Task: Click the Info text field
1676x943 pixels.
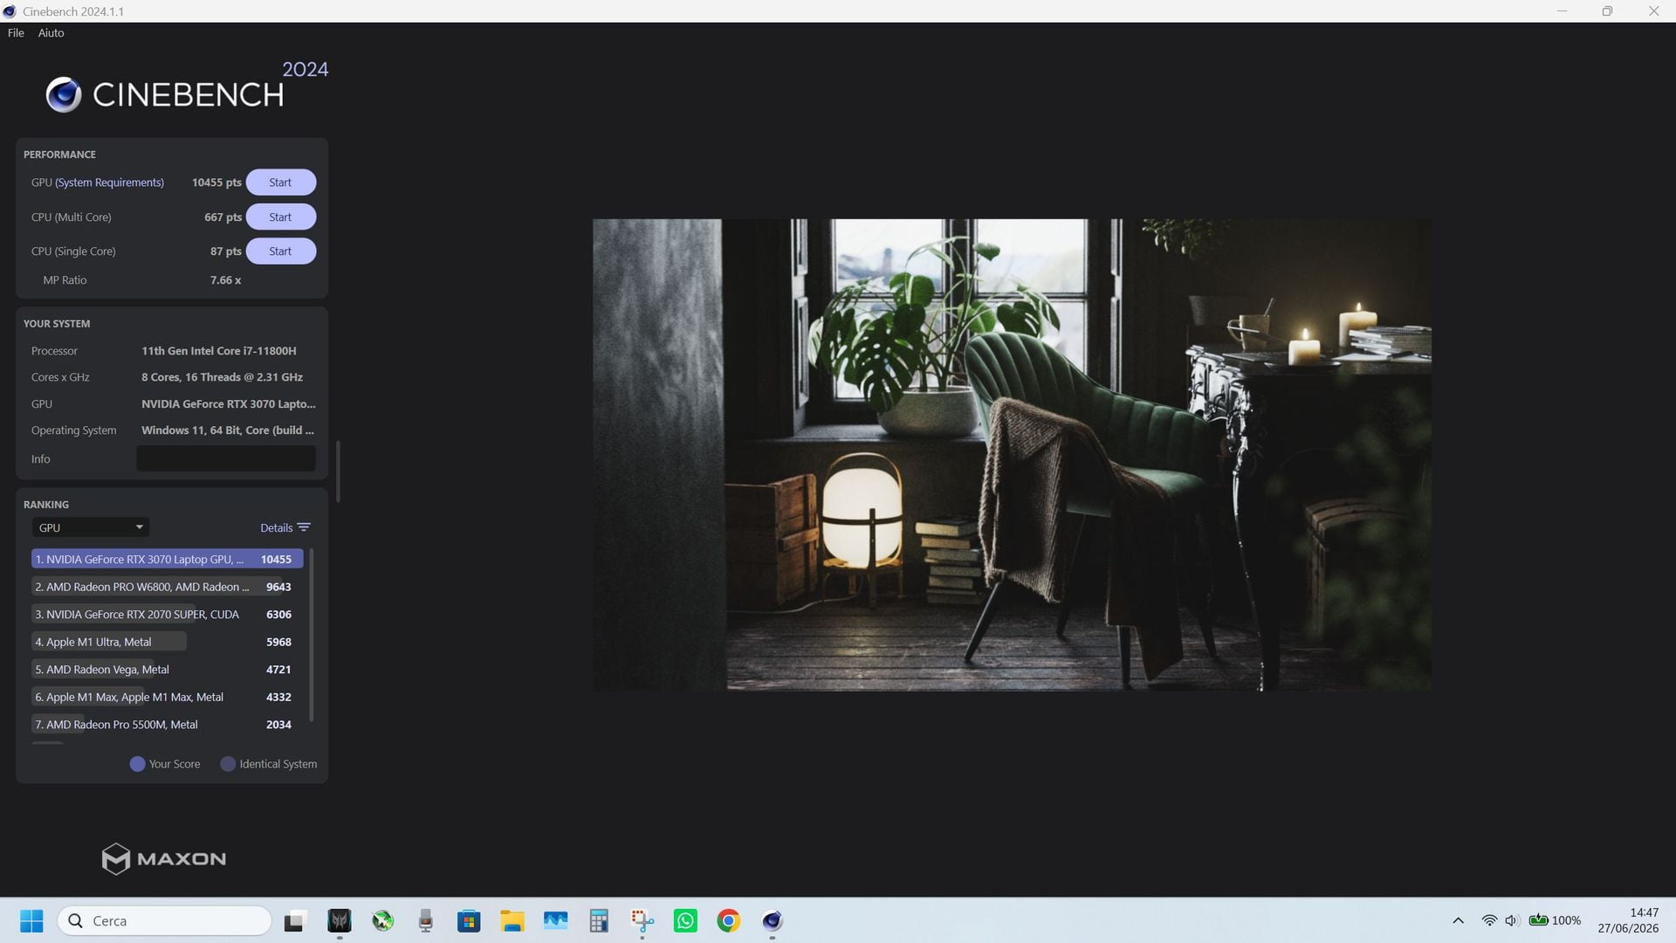Action: [x=226, y=458]
